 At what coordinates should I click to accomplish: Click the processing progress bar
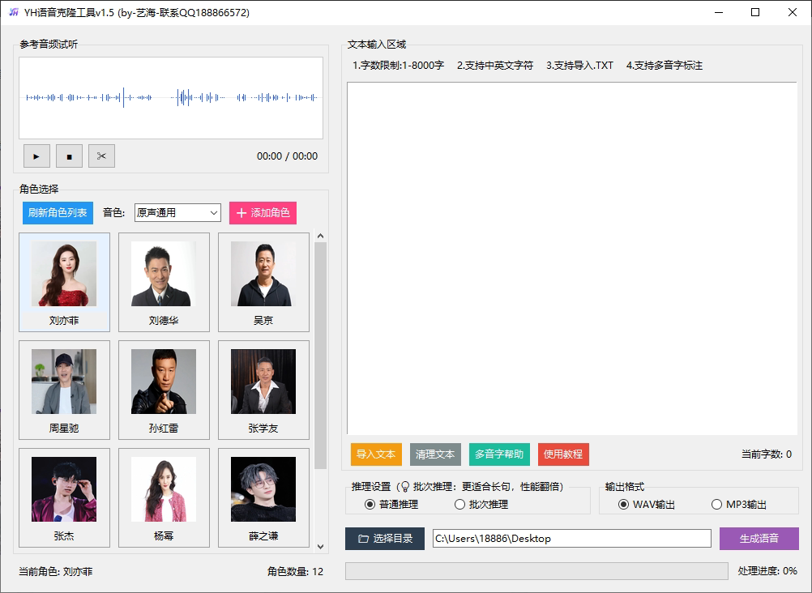click(536, 571)
